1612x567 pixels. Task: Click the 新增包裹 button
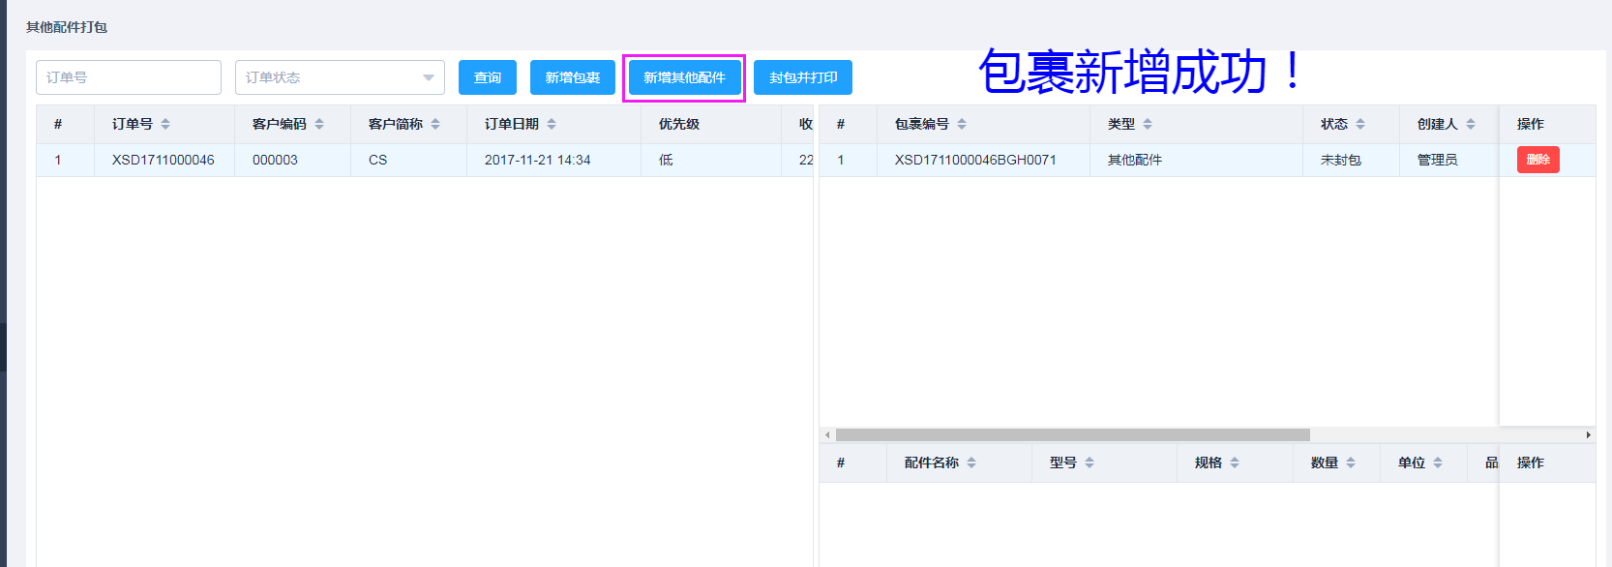[572, 77]
